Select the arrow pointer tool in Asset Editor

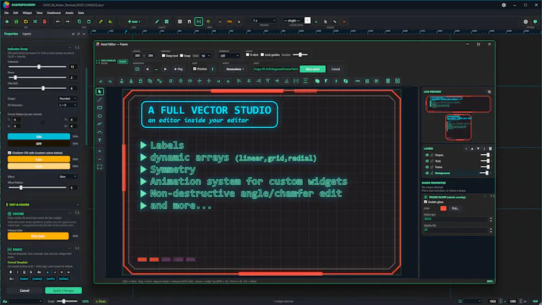point(100,91)
